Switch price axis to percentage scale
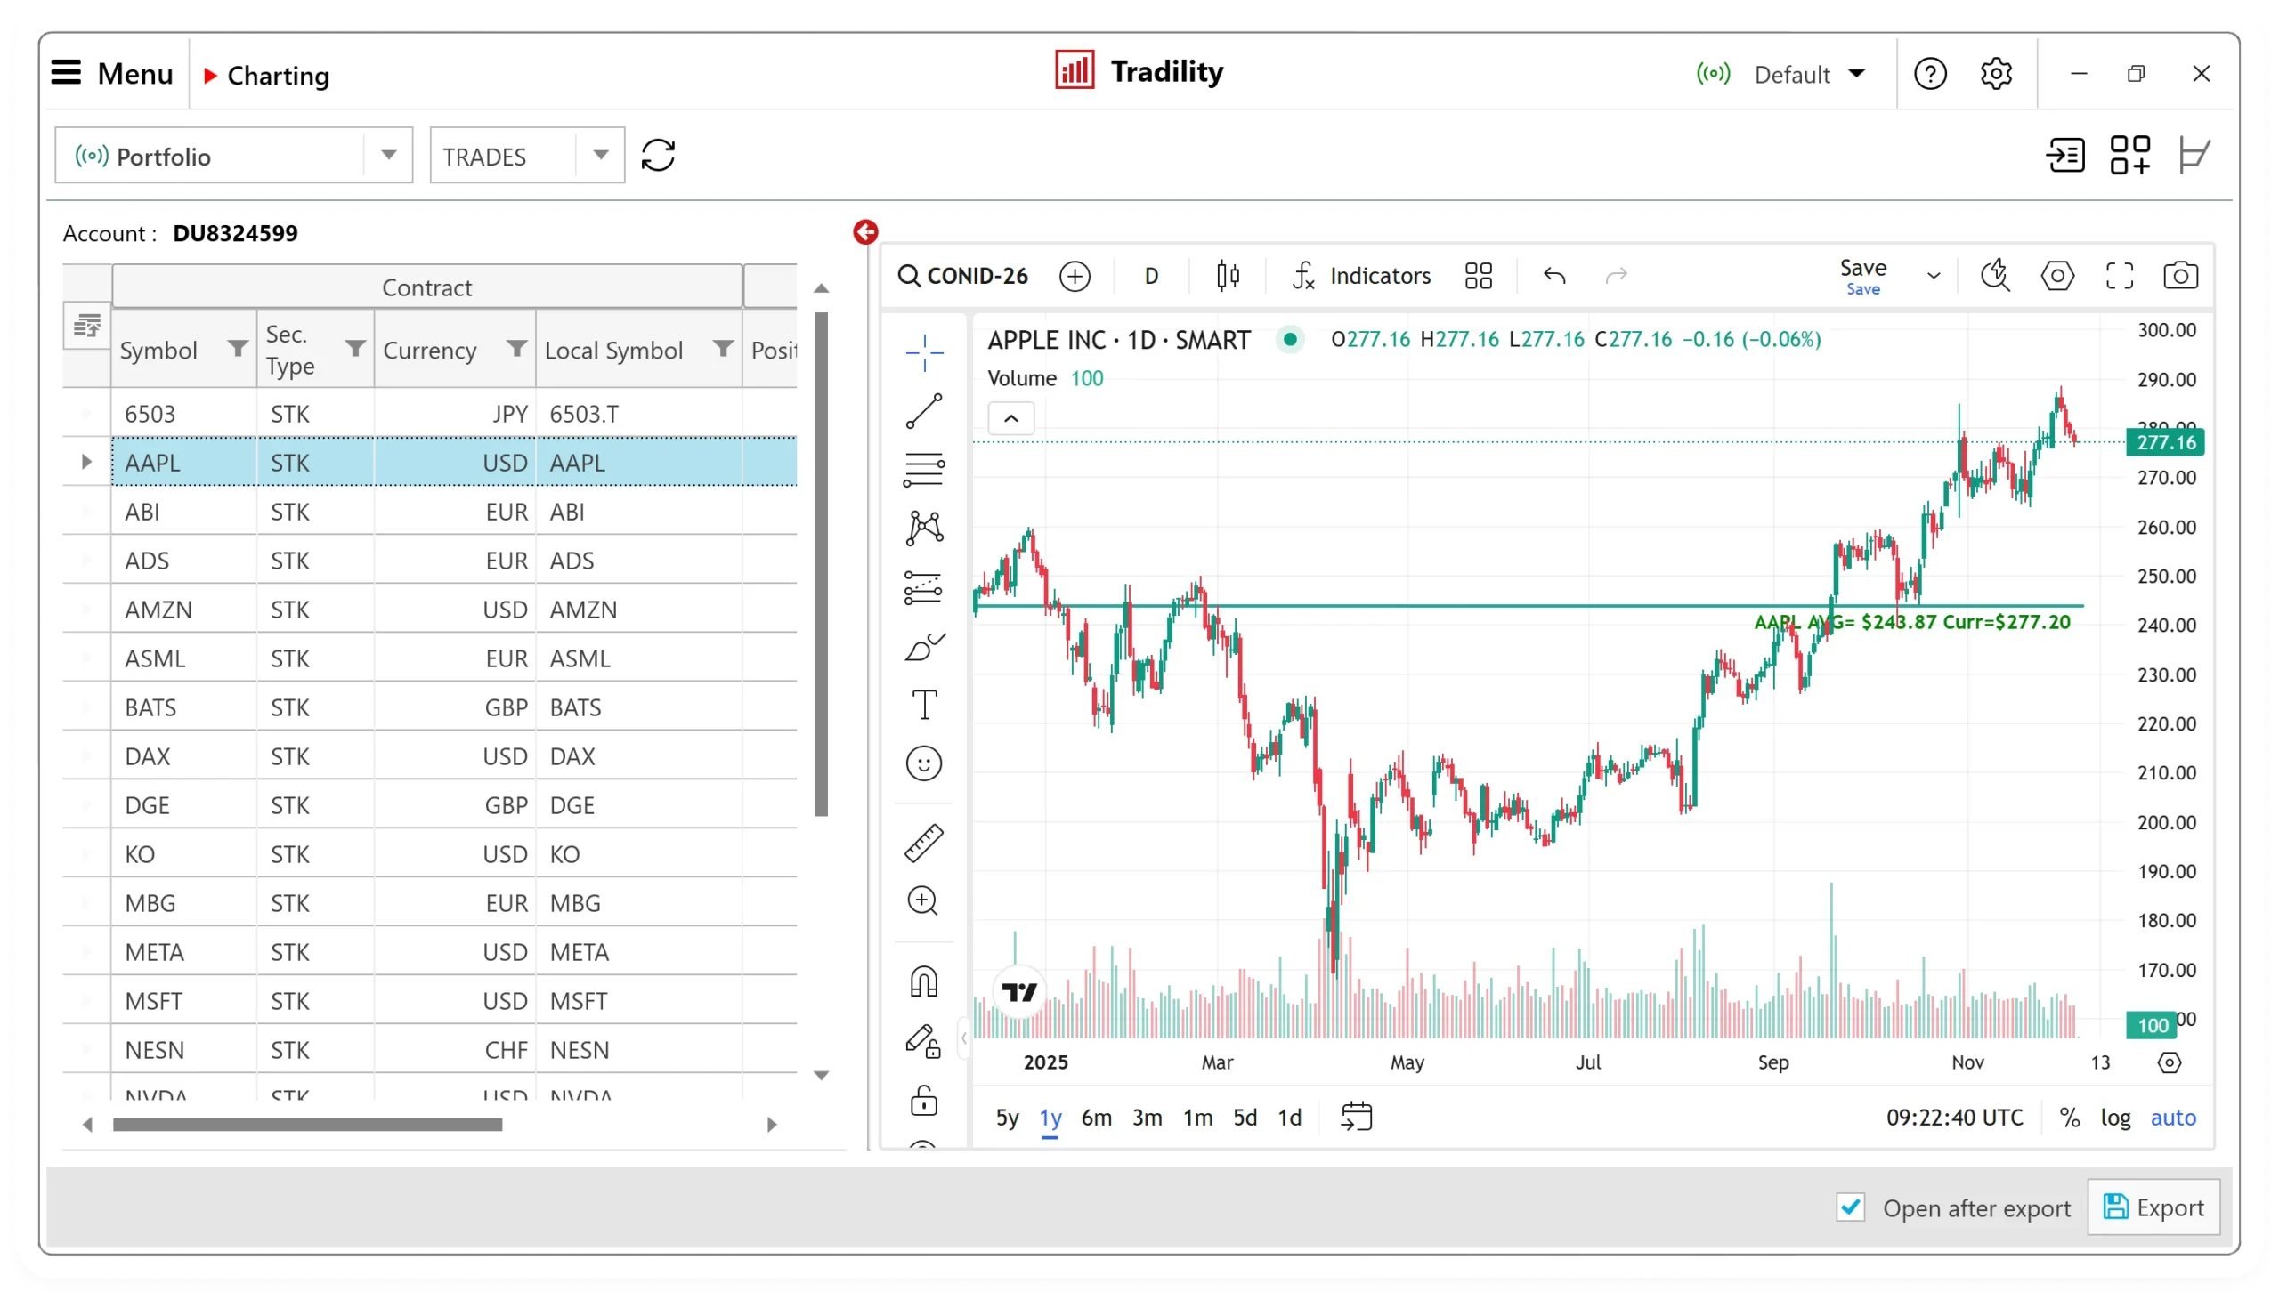The width and height of the screenshot is (2279, 1300). 2068,1117
